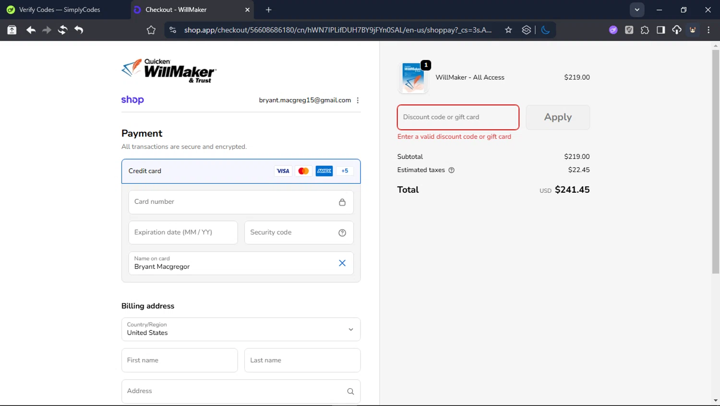The image size is (720, 406).
Task: Show security code help question icon
Action: coord(342,233)
